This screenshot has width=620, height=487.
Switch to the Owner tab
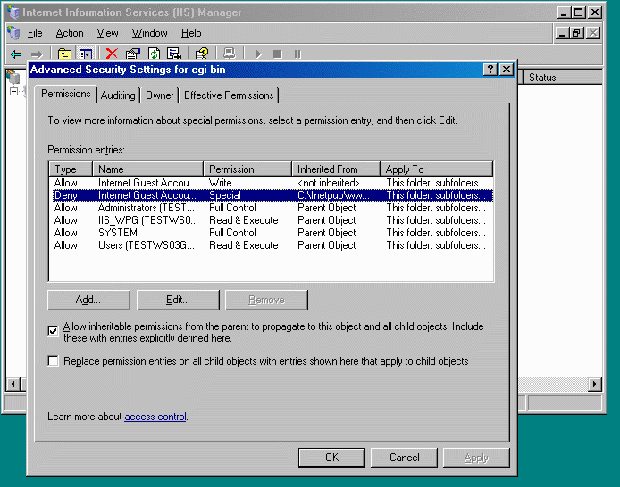coord(159,95)
